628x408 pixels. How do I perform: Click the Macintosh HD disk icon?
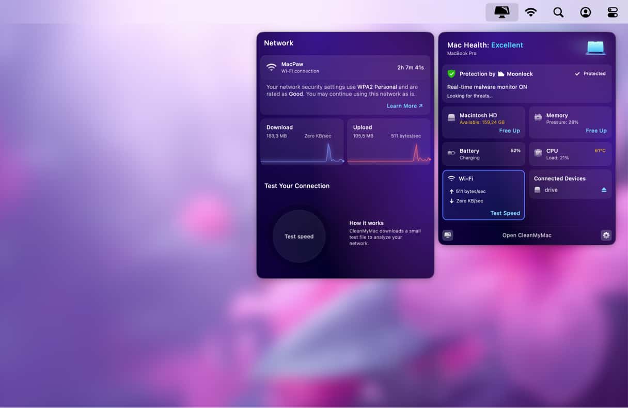451,118
